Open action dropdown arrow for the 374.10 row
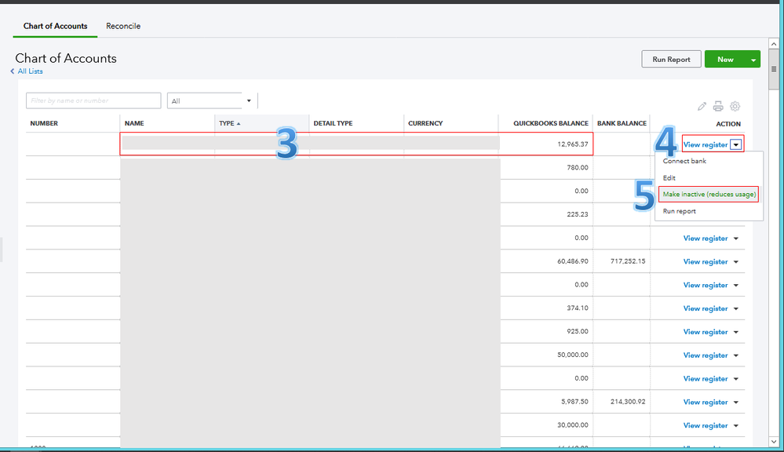Viewport: 784px width, 452px height. coord(736,309)
